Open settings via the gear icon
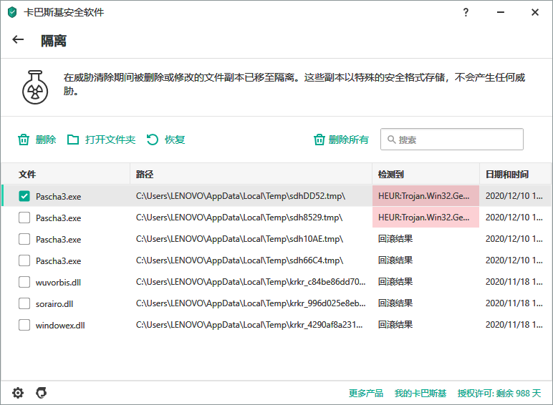Viewport: 553px width, 405px height. tap(18, 393)
